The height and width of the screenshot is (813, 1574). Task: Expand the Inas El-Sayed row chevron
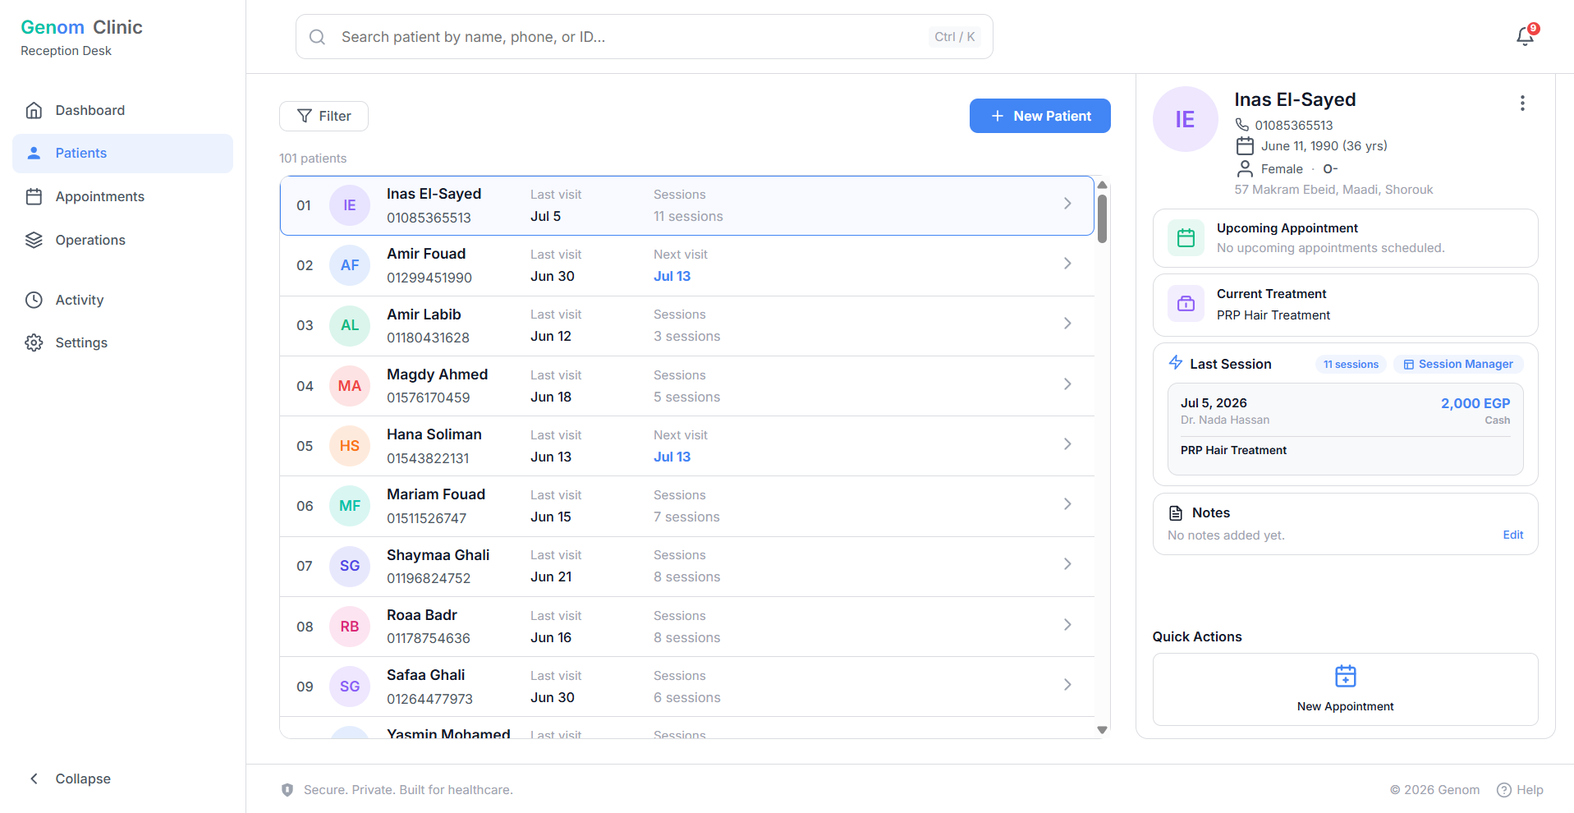click(1067, 203)
